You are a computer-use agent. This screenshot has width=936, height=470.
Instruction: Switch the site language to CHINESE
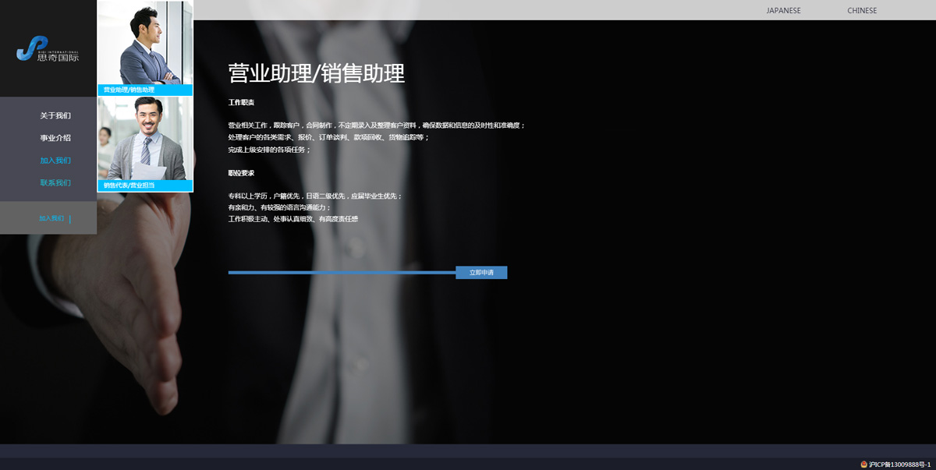click(862, 11)
